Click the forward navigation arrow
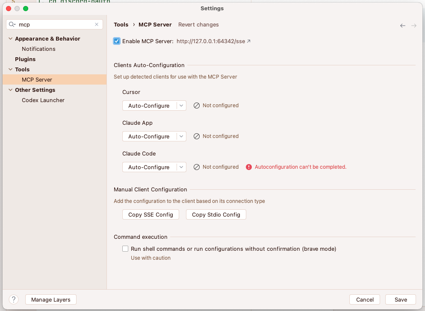The height and width of the screenshot is (311, 425). [x=414, y=26]
